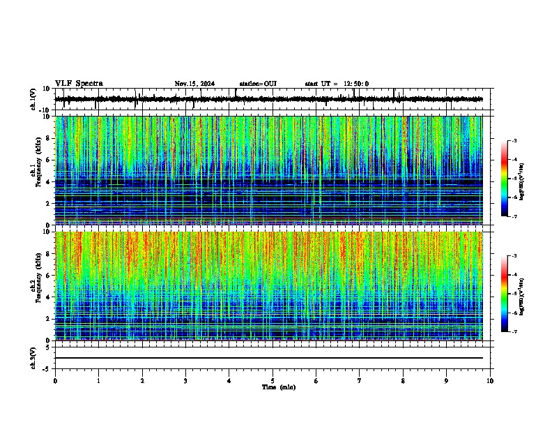
Task: Click the flat ch.3 voltage line
Action: [x=268, y=358]
